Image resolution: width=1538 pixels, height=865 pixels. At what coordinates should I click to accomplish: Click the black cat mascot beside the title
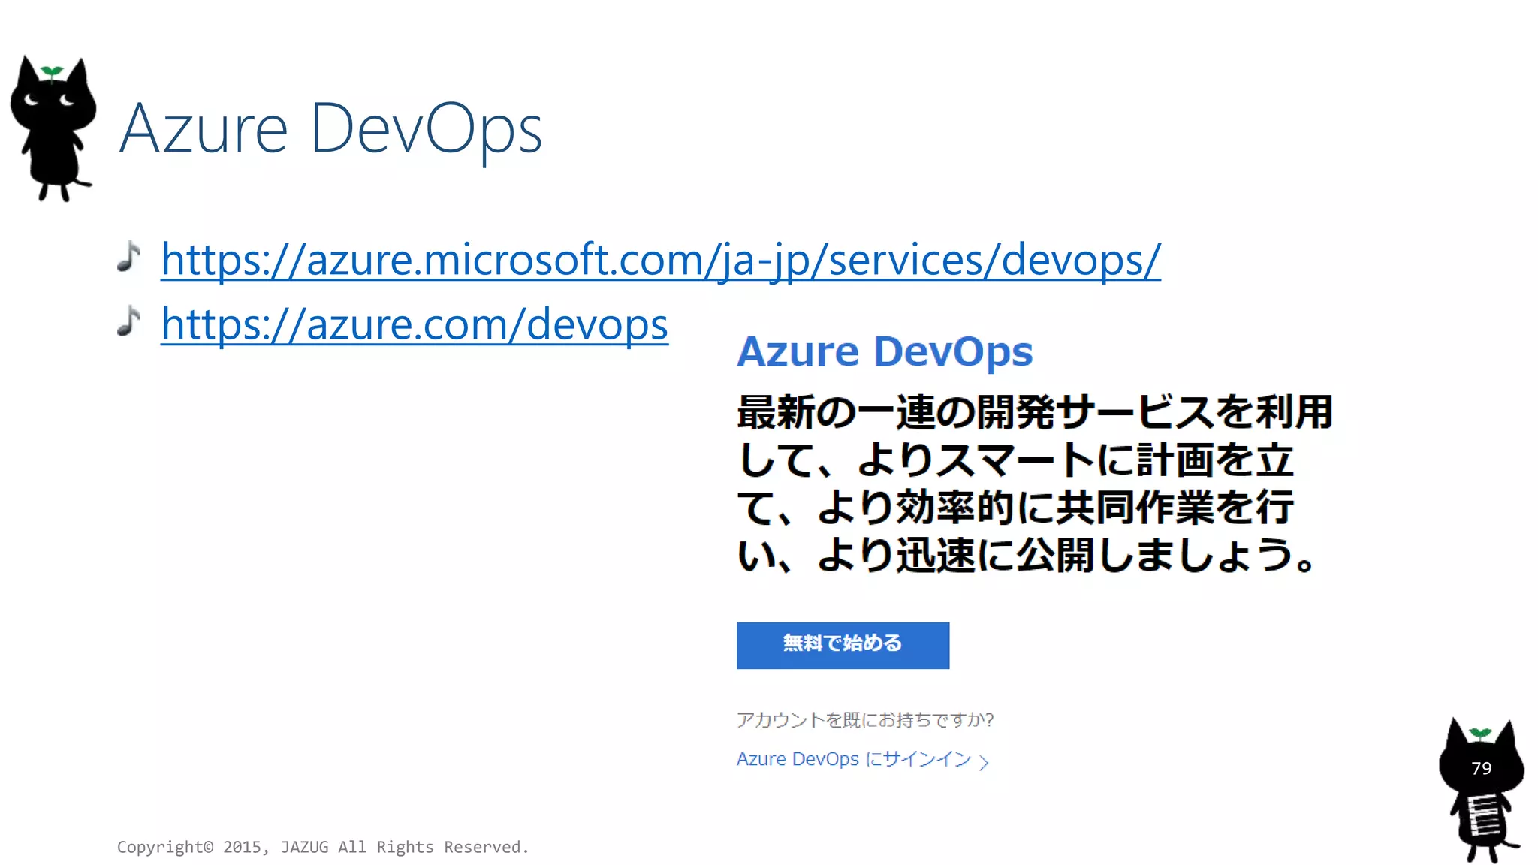[x=53, y=128]
